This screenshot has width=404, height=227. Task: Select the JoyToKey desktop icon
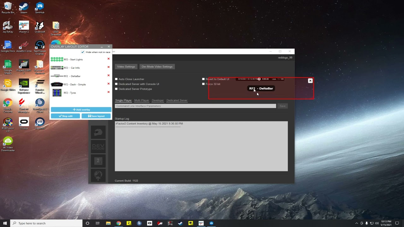tap(8, 27)
